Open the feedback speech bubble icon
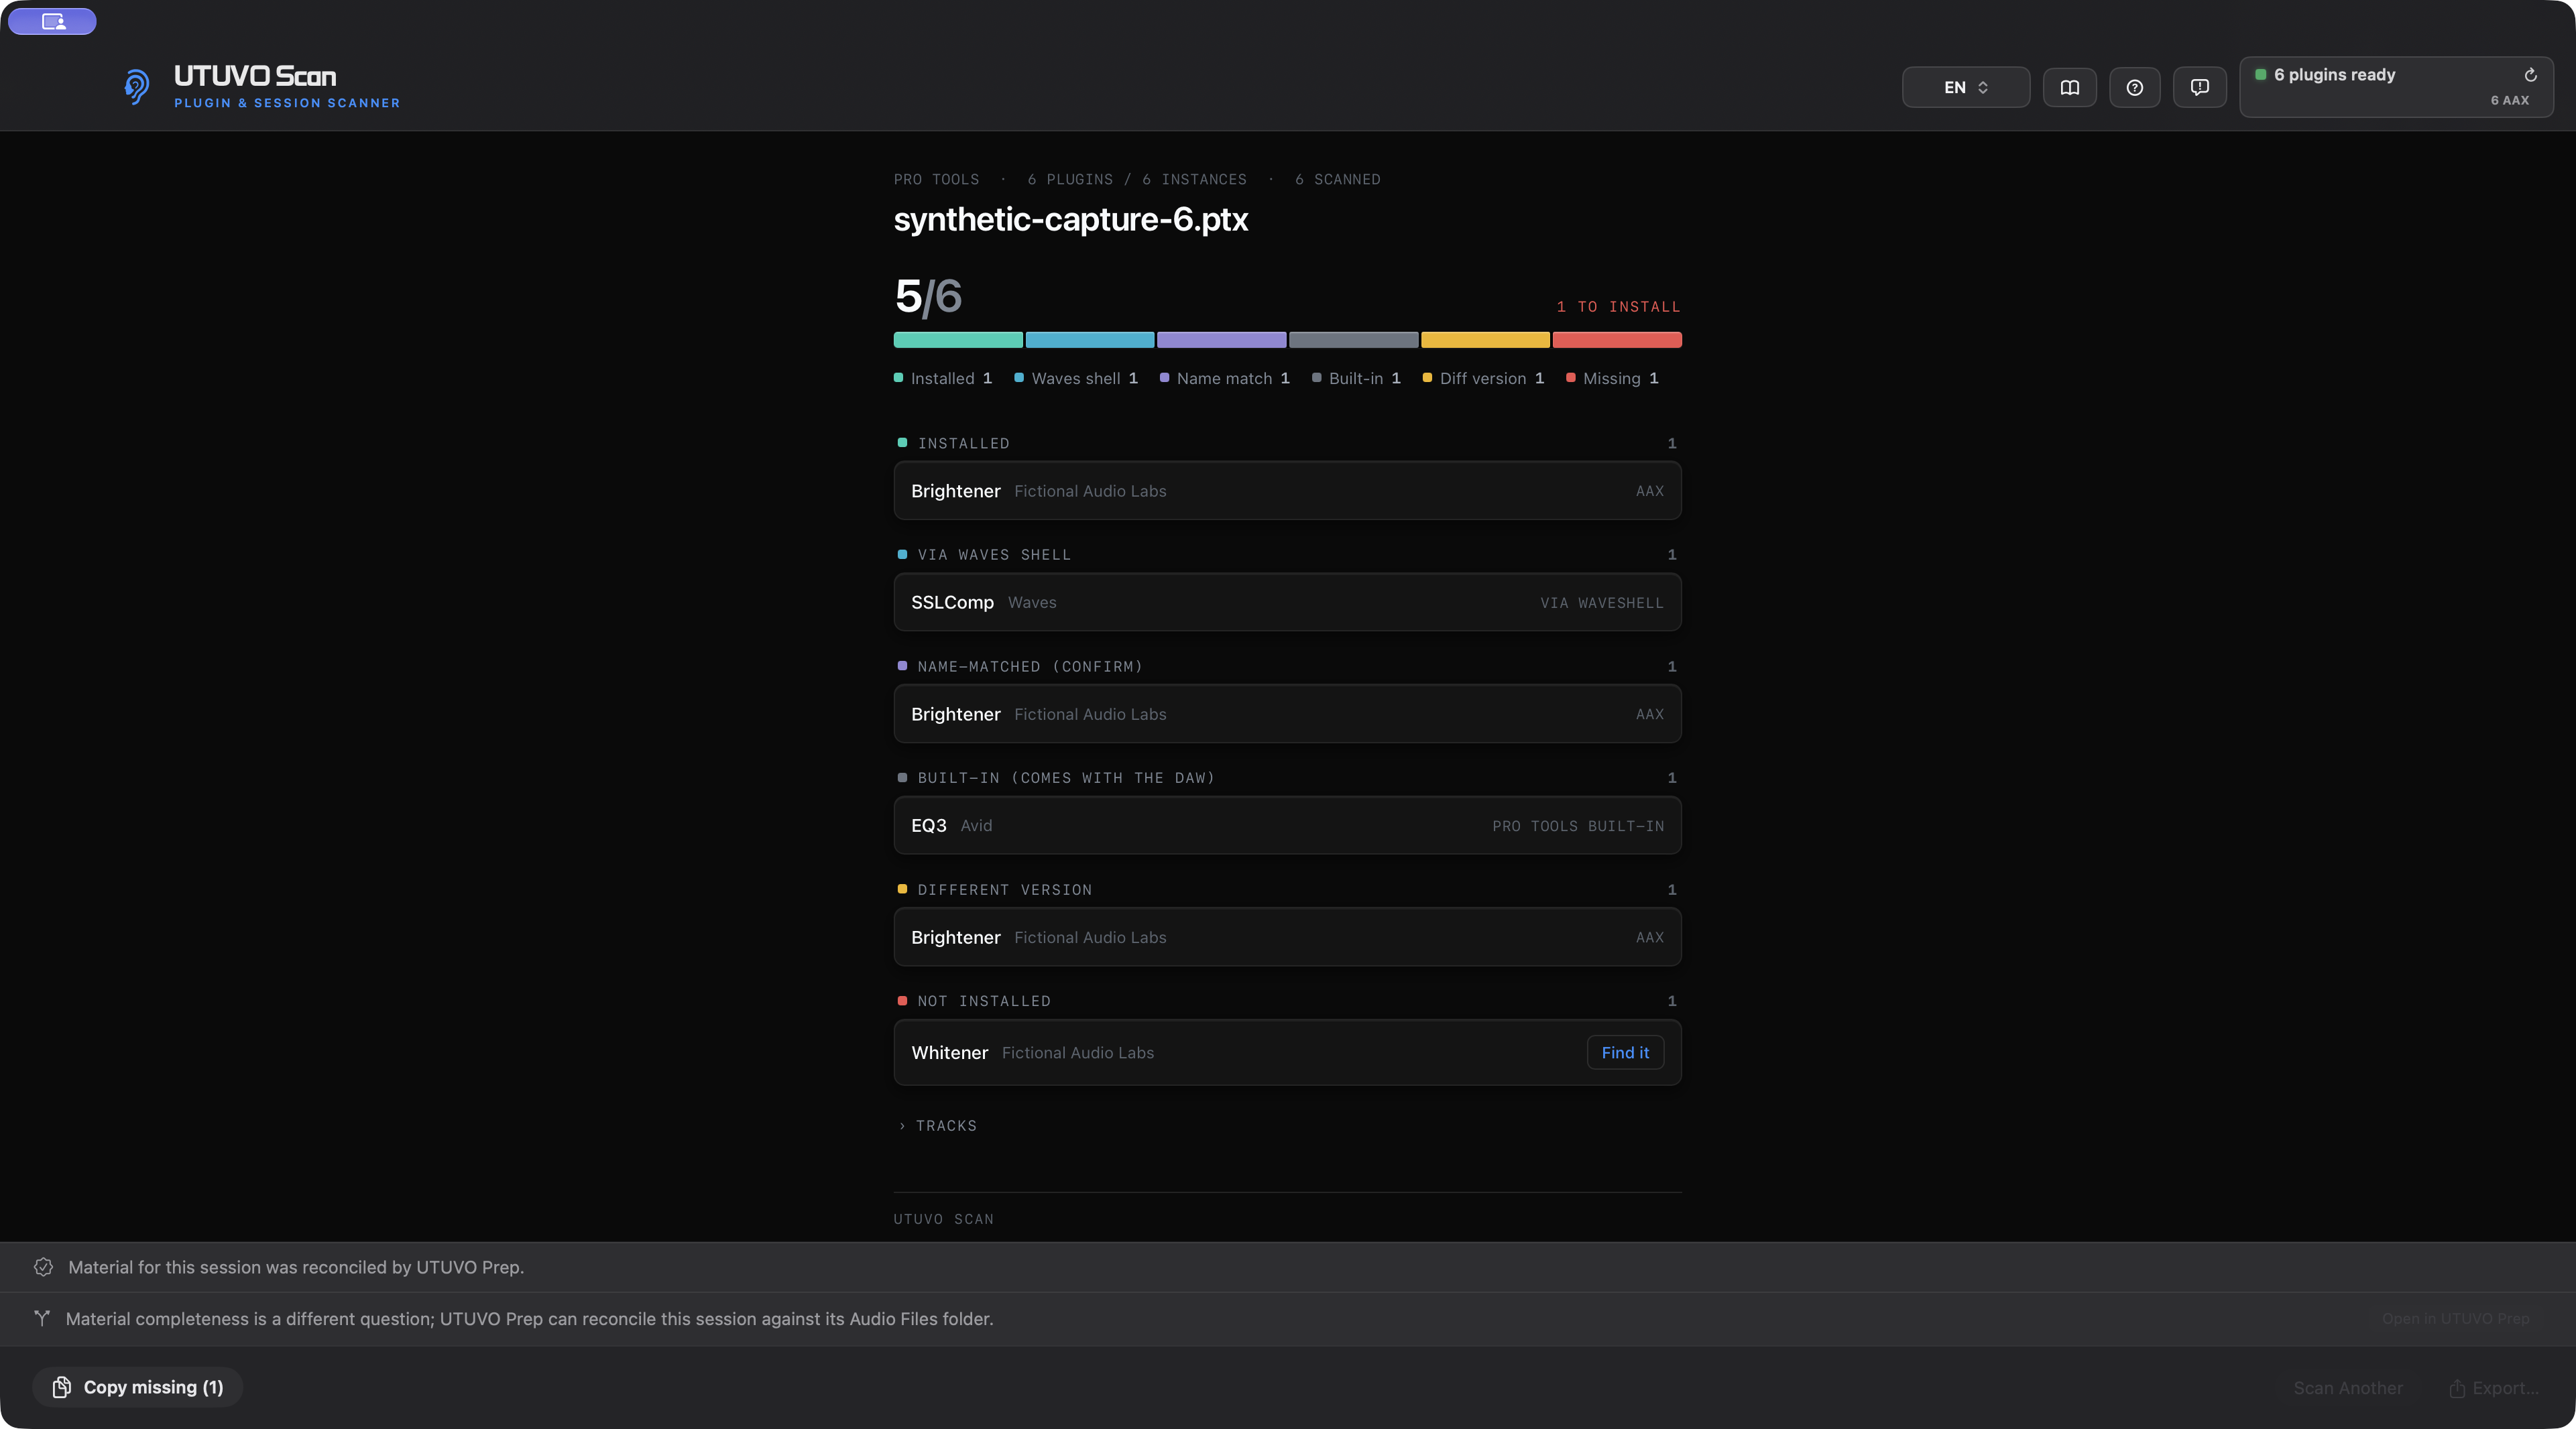Screen dimensions: 2576x1429 (x=2199, y=87)
